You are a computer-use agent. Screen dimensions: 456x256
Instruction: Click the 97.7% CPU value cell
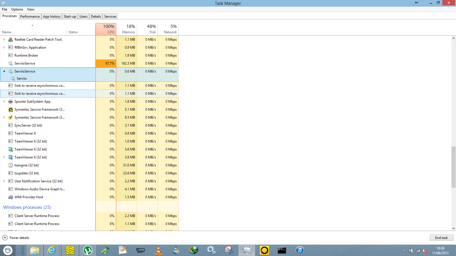[x=106, y=63]
